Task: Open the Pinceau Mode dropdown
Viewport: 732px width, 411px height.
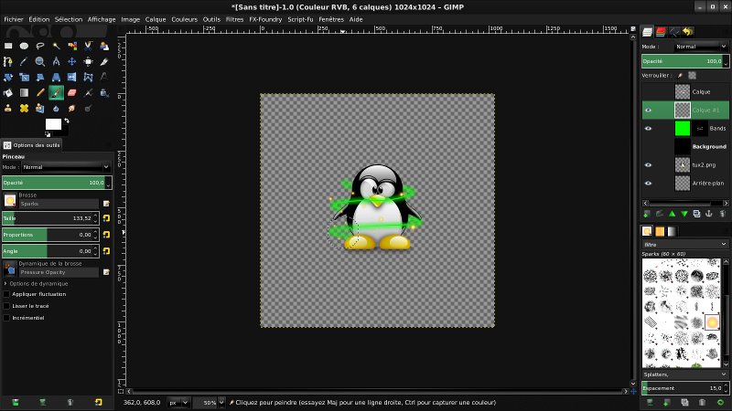Action: pyautogui.click(x=66, y=167)
